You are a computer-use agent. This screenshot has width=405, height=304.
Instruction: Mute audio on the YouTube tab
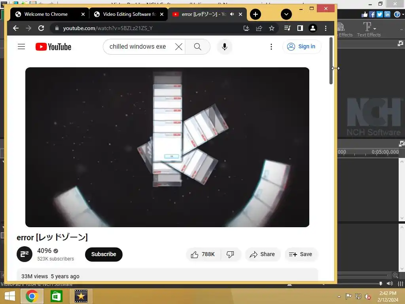coord(232,14)
